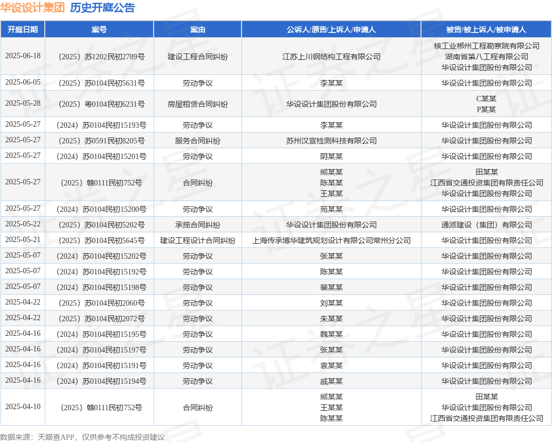Click the date 2025-05-21
The image size is (552, 442).
[23, 240]
